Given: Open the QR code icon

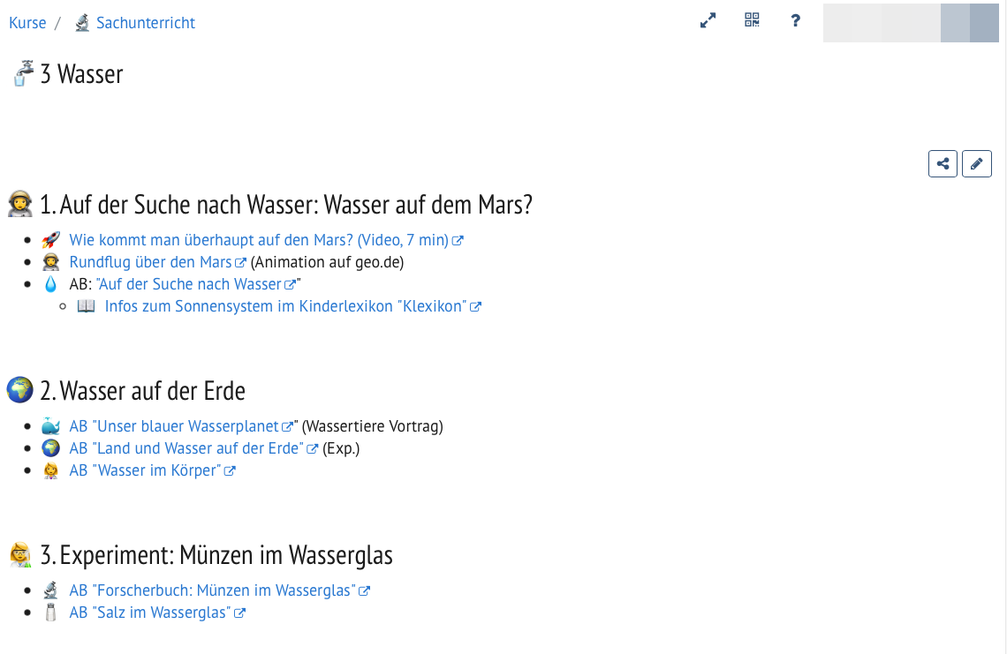Looking at the screenshot, I should pos(752,21).
